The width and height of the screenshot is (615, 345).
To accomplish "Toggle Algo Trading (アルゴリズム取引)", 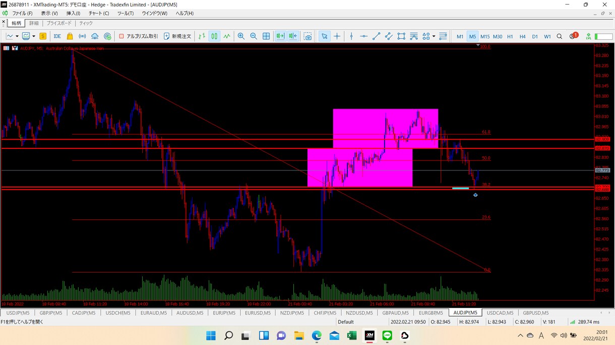I will coord(138,36).
